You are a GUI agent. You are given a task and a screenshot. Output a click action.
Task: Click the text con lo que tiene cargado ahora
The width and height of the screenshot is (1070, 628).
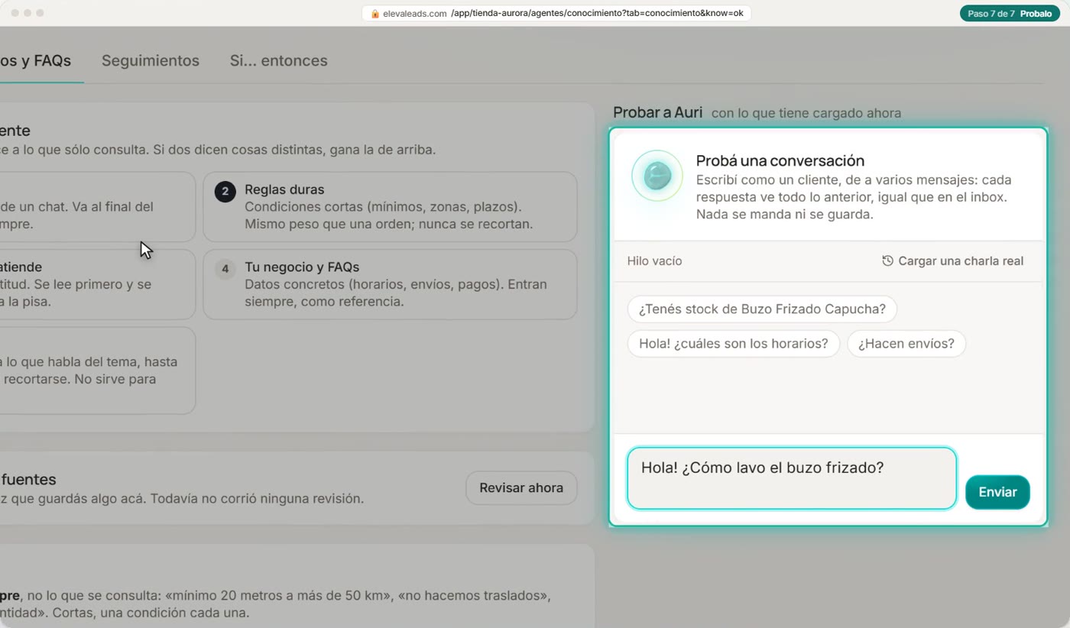click(x=806, y=114)
